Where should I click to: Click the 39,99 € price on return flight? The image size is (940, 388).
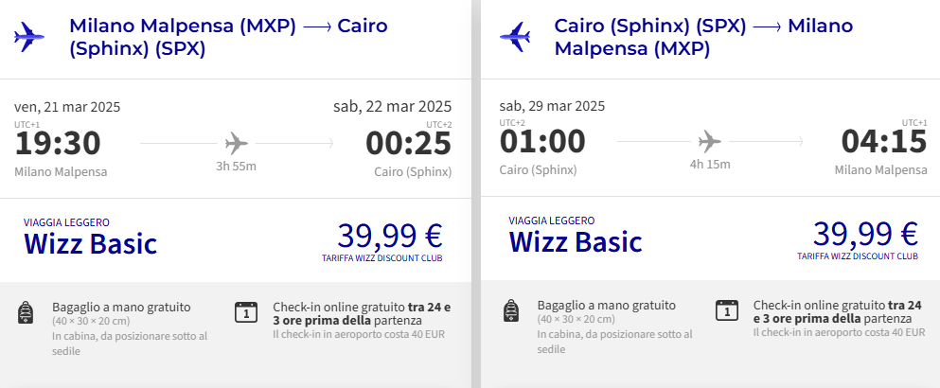tap(865, 235)
